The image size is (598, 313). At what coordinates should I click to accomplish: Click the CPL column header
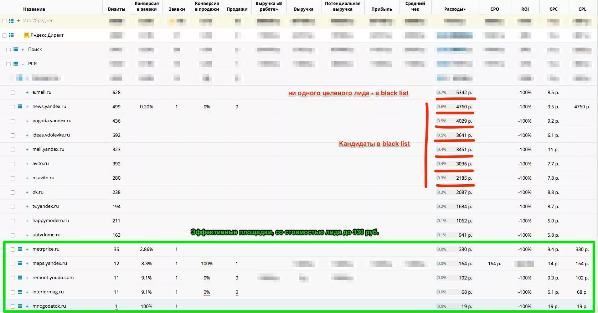coord(582,9)
